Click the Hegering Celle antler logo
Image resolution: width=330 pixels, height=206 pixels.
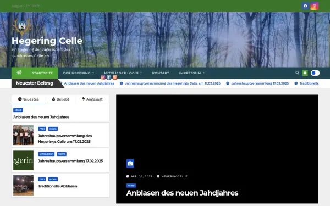(x=22, y=27)
